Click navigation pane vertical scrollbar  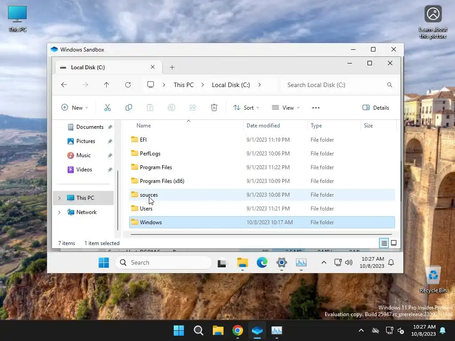click(117, 200)
